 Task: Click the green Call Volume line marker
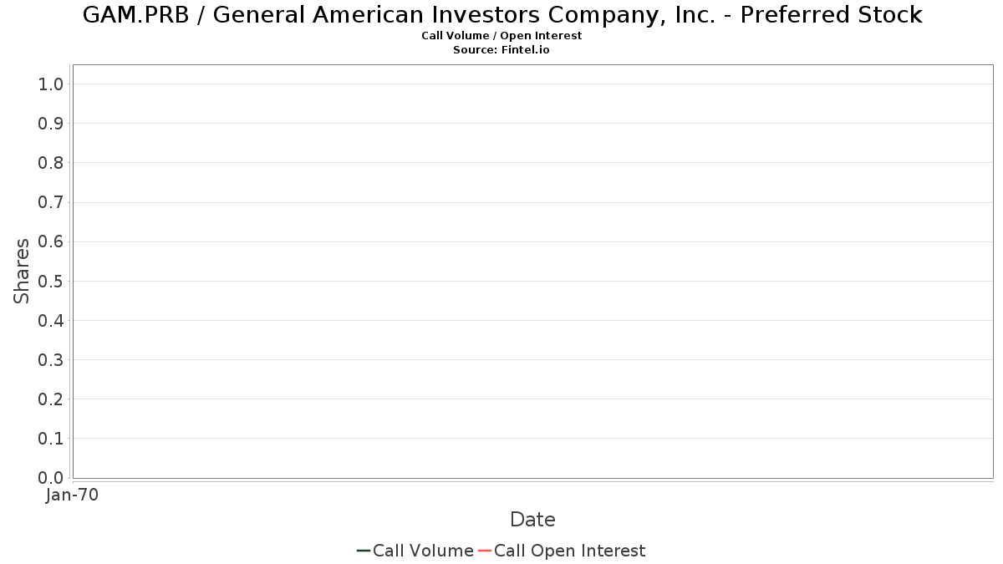[x=364, y=551]
